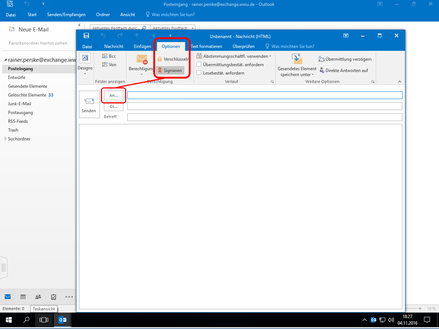Image resolution: width=439 pixels, height=329 pixels.
Task: Click the Save icon in message window
Action: pyautogui.click(x=86, y=35)
